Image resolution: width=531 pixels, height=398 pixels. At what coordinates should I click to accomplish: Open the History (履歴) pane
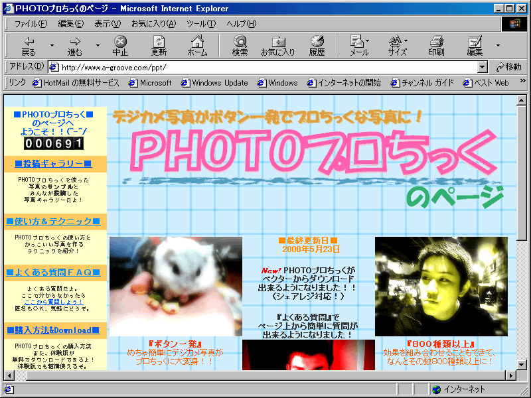click(317, 46)
